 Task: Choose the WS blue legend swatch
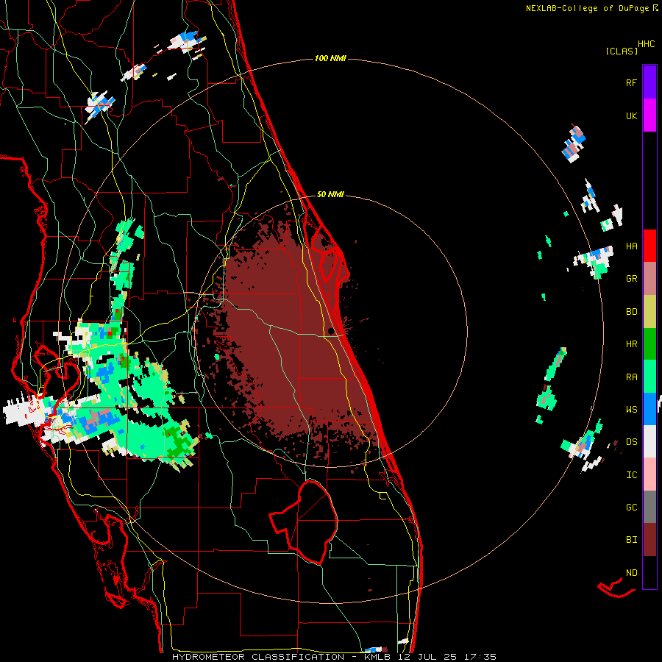pos(649,409)
